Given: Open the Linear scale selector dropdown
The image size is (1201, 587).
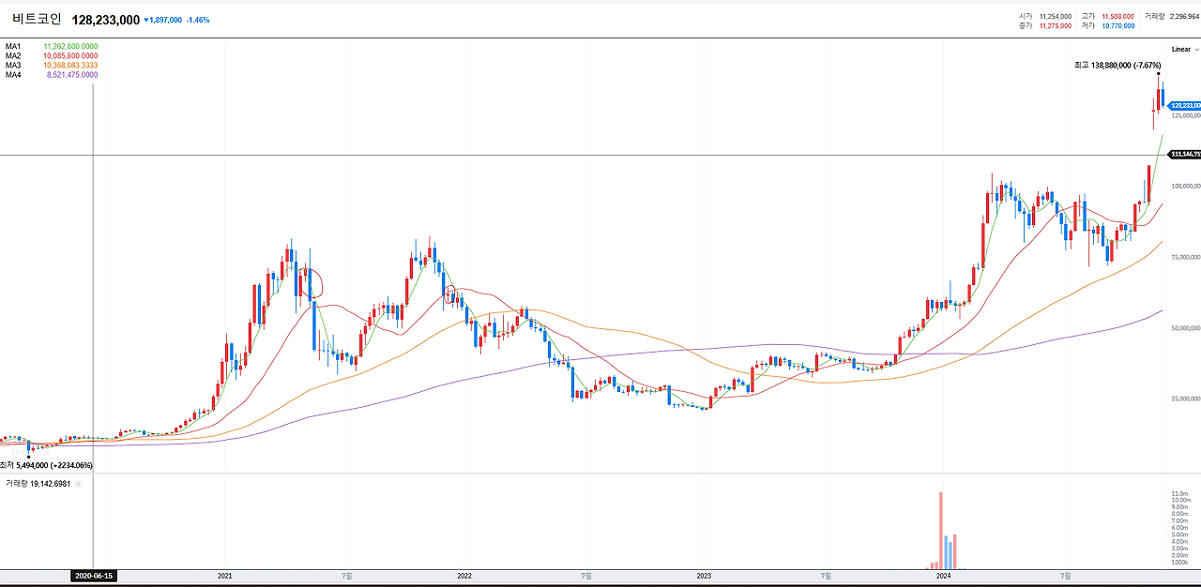Looking at the screenshot, I should [1182, 49].
